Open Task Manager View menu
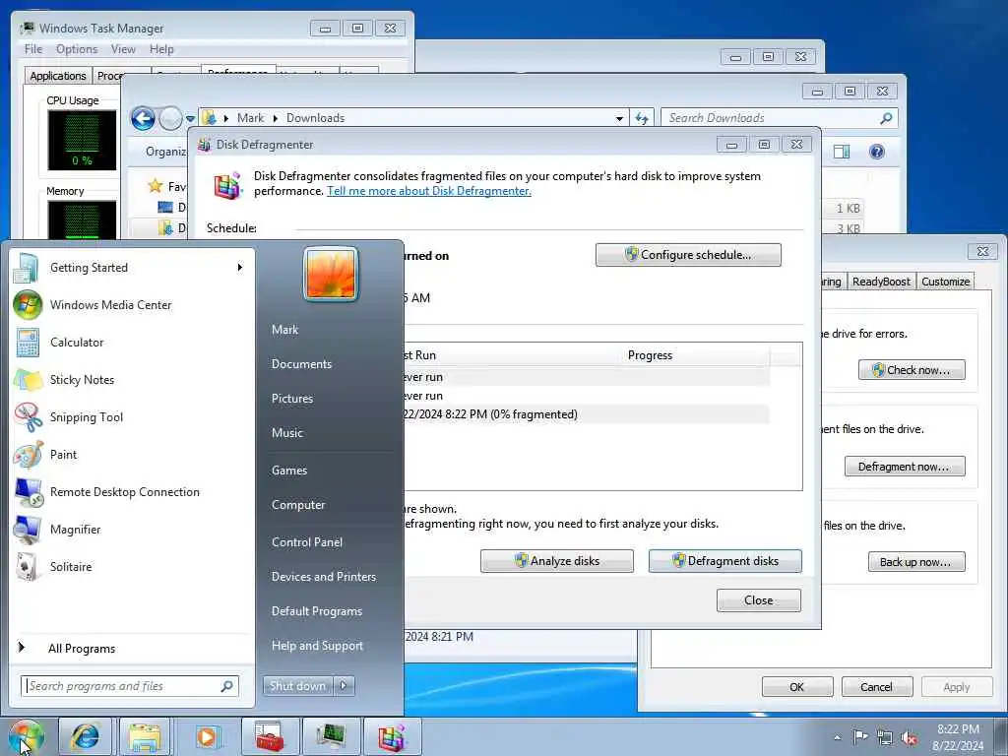The height and width of the screenshot is (756, 1008). tap(123, 49)
